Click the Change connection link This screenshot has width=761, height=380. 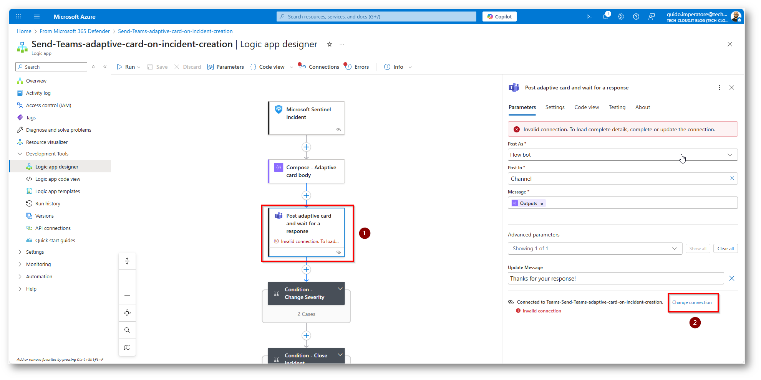[x=692, y=302]
